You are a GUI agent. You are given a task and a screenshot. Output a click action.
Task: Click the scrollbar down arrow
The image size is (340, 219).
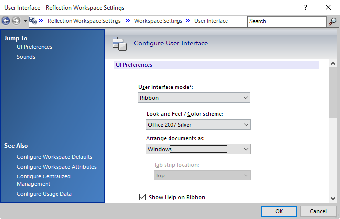tap(333, 198)
